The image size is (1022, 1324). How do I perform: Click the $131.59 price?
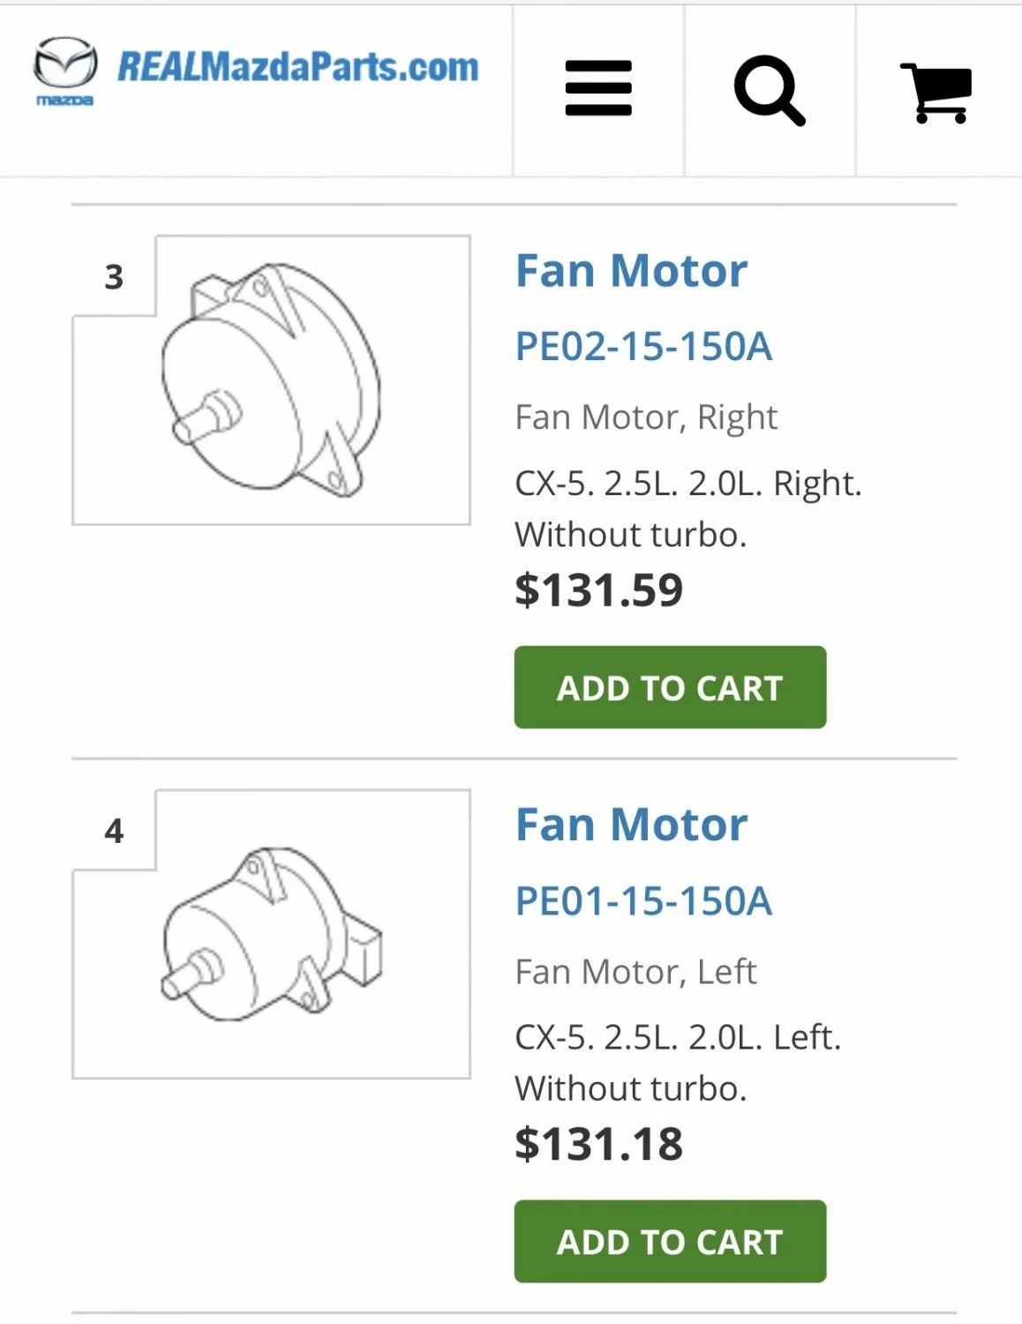click(598, 591)
